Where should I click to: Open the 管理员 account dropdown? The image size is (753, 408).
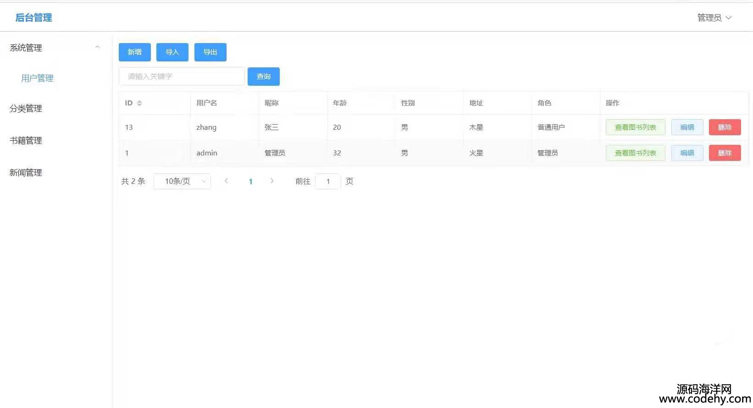(x=714, y=18)
